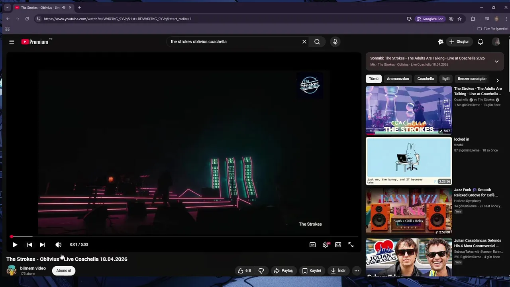This screenshot has height=287, width=510.
Task: Select the Benzer sanatçılar chip
Action: tap(472, 79)
